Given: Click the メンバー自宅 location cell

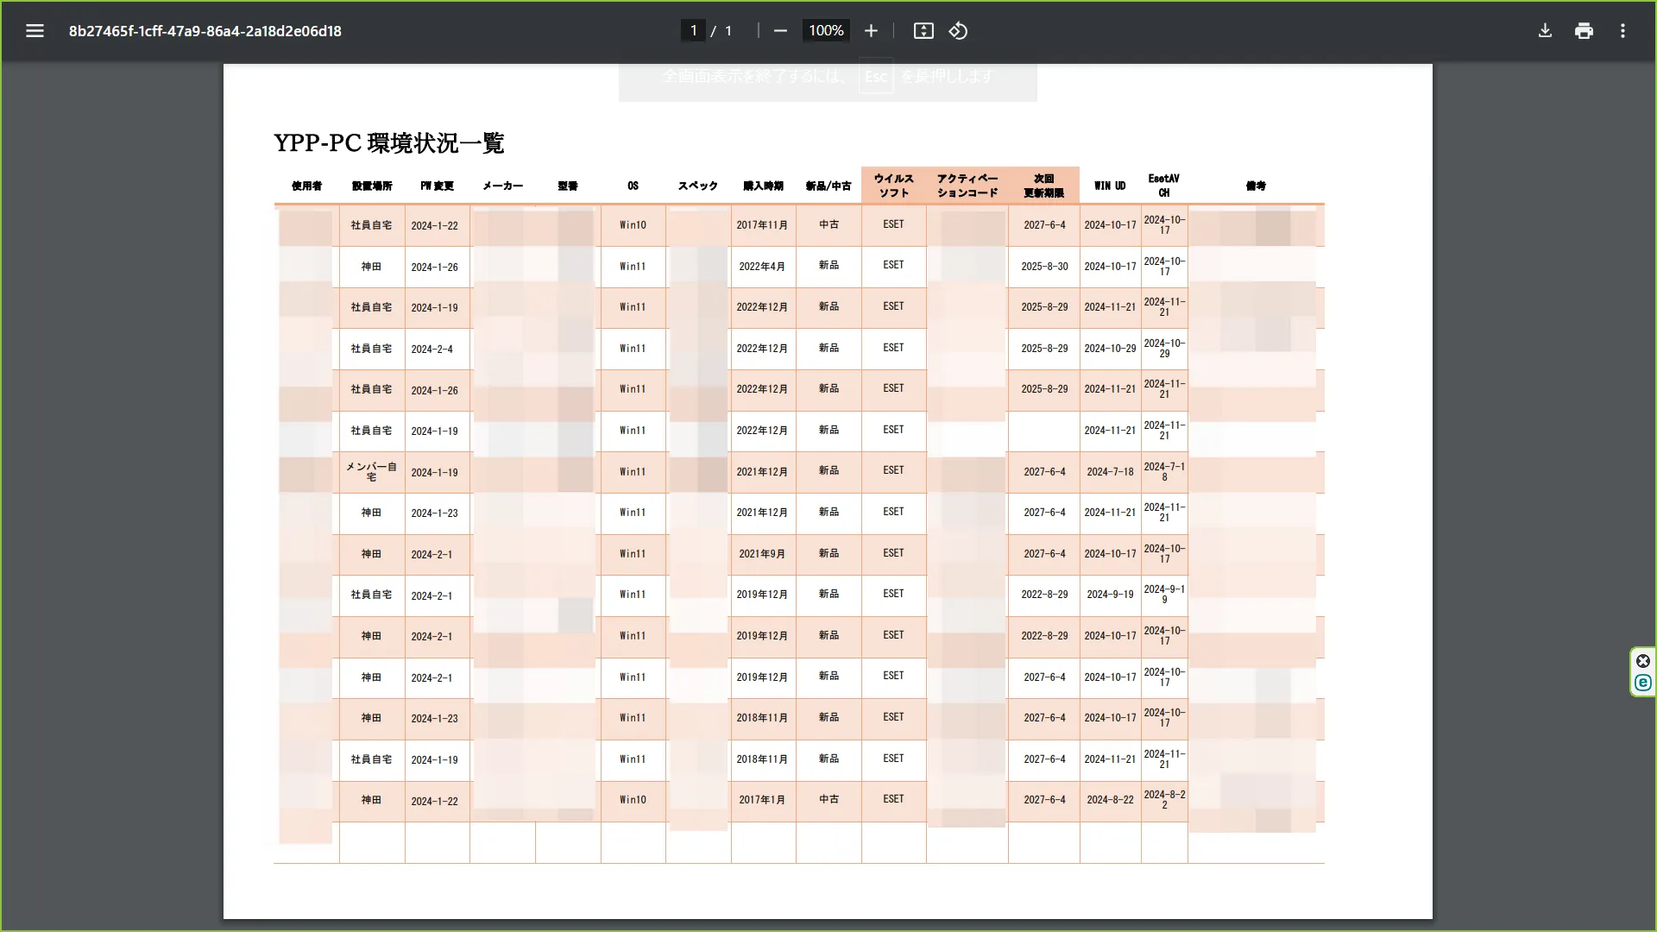Looking at the screenshot, I should coord(371,472).
